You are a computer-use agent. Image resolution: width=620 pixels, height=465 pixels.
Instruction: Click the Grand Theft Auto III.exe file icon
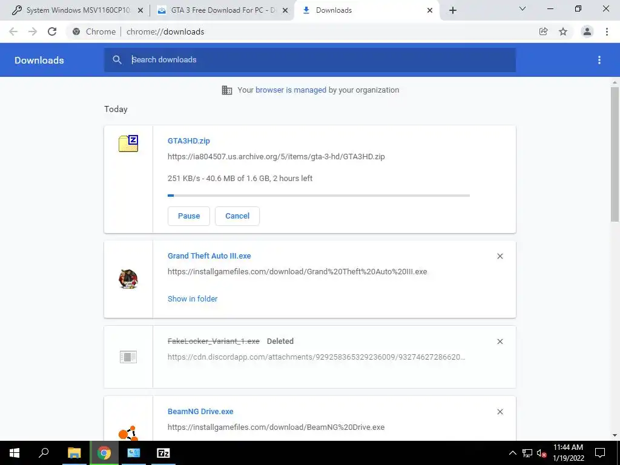coord(128,279)
